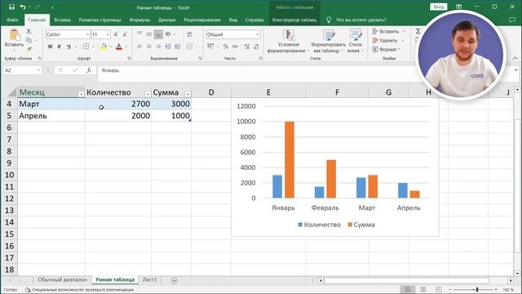
Task: Switch to the Вставка ribbon tab
Action: (62, 20)
